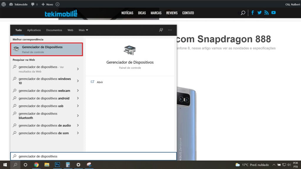
Task: Expand the 'android' suggestion chevron
Action: (78, 98)
